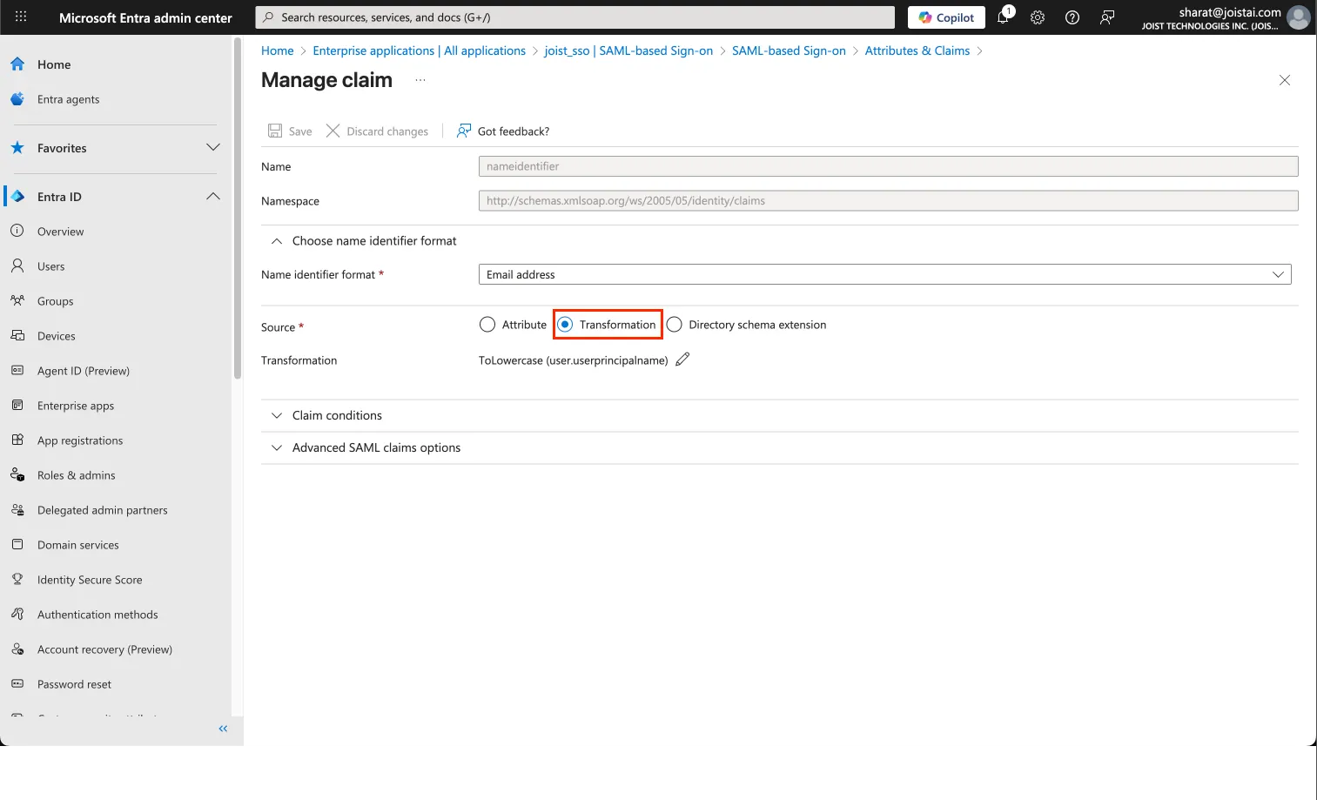Screen dimensions: 1317x800
Task: Open the more options ellipsis by Manage claim
Action: coord(420,80)
